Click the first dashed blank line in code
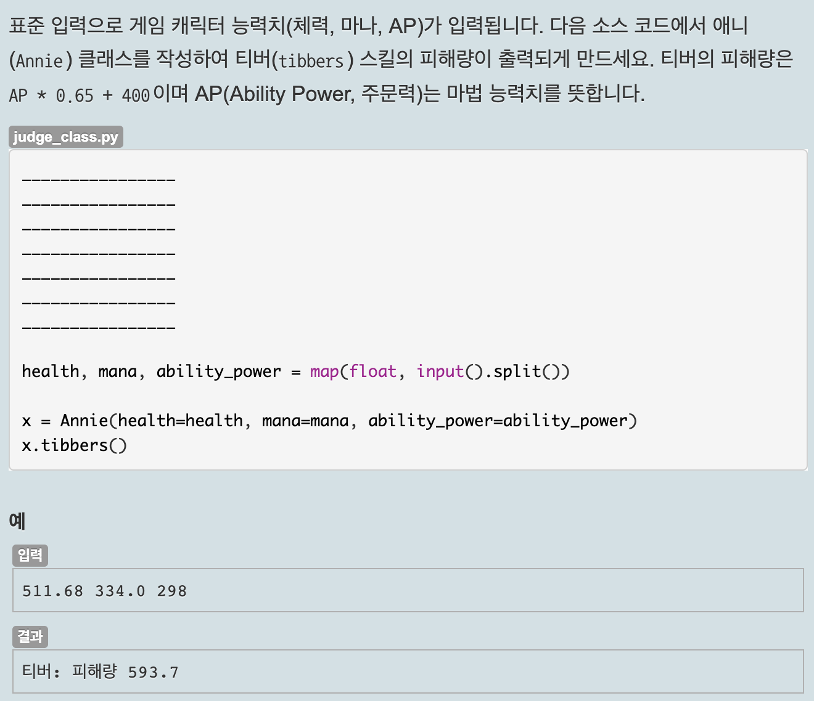 point(99,180)
